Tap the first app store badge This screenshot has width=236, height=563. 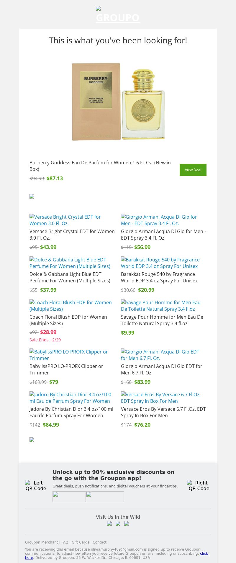pyautogui.click(x=69, y=497)
